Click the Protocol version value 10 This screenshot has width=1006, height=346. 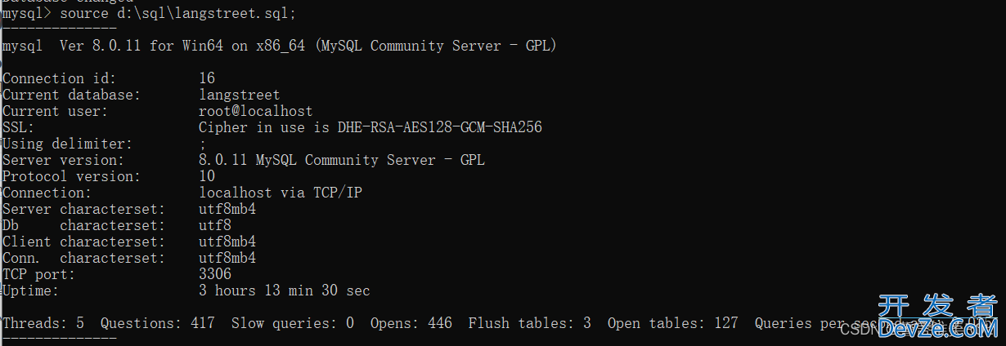[207, 176]
